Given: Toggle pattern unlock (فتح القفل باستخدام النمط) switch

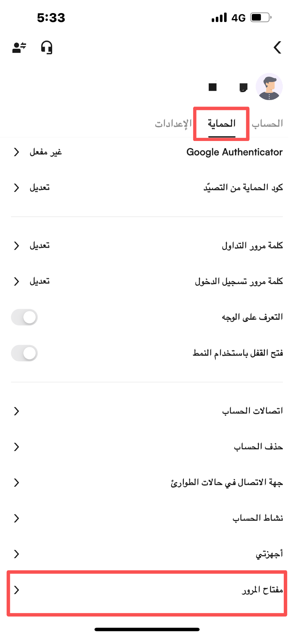Looking at the screenshot, I should click(24, 353).
